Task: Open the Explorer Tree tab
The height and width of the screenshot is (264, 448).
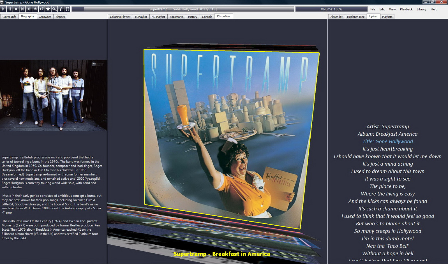Action: 356,17
